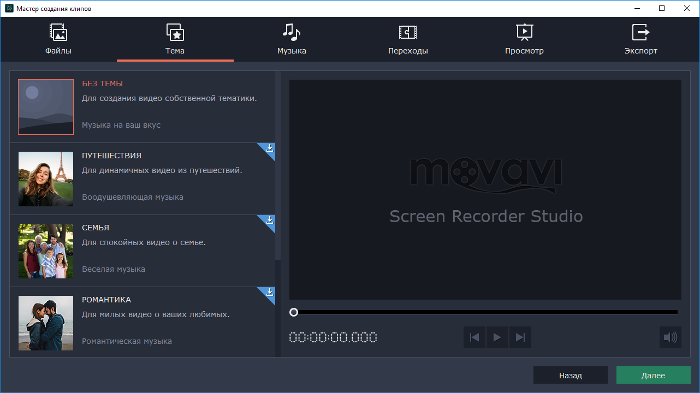Click the theme list scrollbar
The width and height of the screenshot is (700, 393).
(278, 165)
